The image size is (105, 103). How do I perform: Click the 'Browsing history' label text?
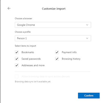coord(71,59)
